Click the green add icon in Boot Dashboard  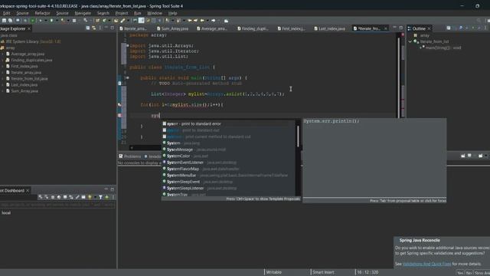[x=107, y=197]
